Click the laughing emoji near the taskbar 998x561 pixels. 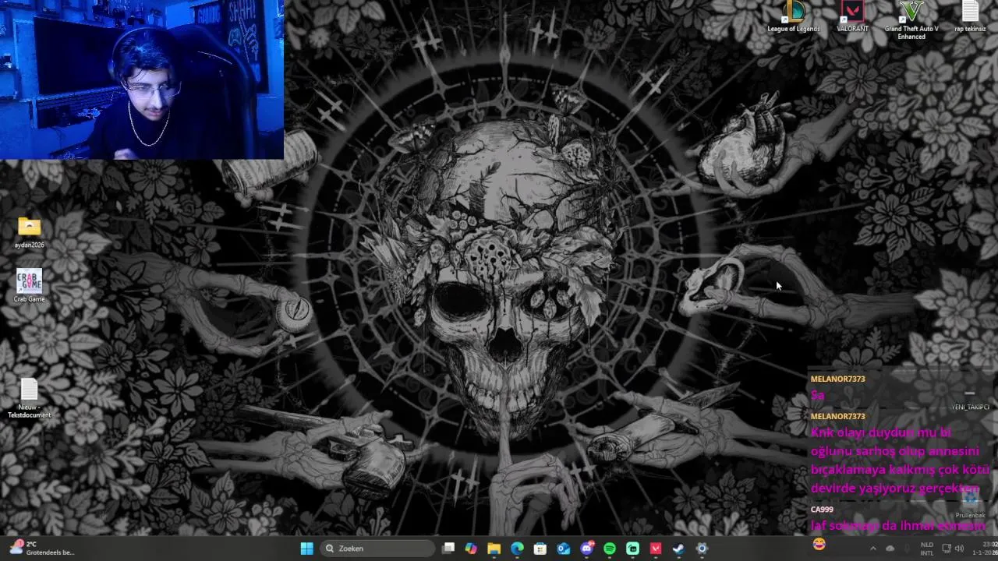pyautogui.click(x=819, y=544)
